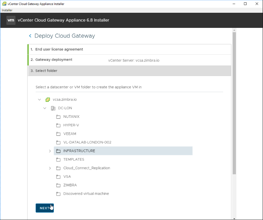Expand the Cloud_Connect_Replication folder chevron
This screenshot has width=263, height=220.
pyautogui.click(x=50, y=168)
